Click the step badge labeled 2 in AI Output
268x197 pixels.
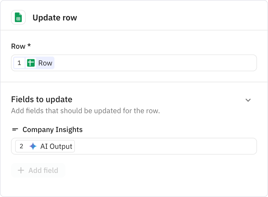pyautogui.click(x=21, y=146)
